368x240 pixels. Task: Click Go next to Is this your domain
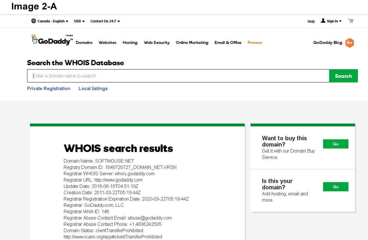pyautogui.click(x=335, y=187)
